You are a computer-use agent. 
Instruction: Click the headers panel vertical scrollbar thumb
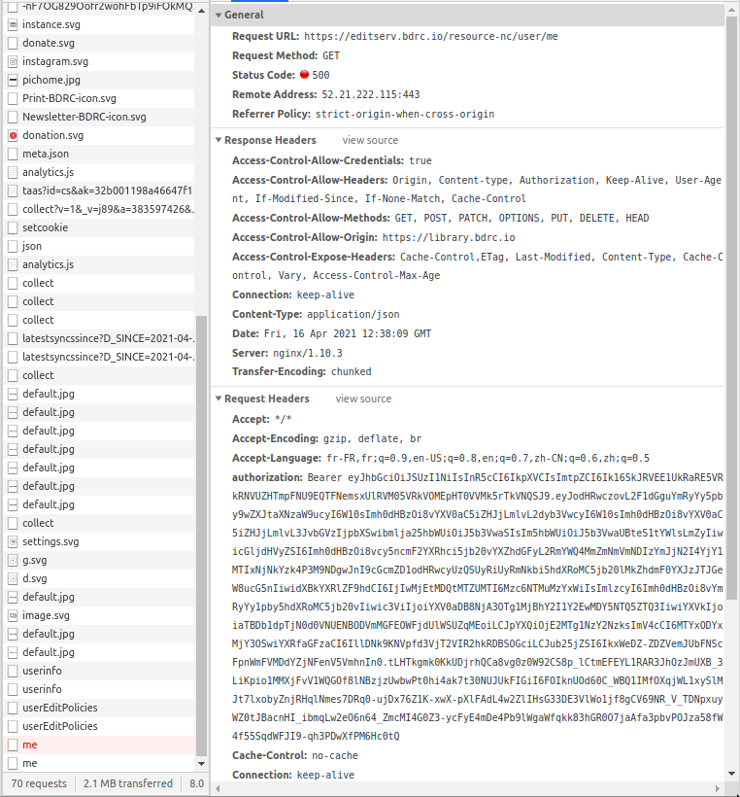731,307
